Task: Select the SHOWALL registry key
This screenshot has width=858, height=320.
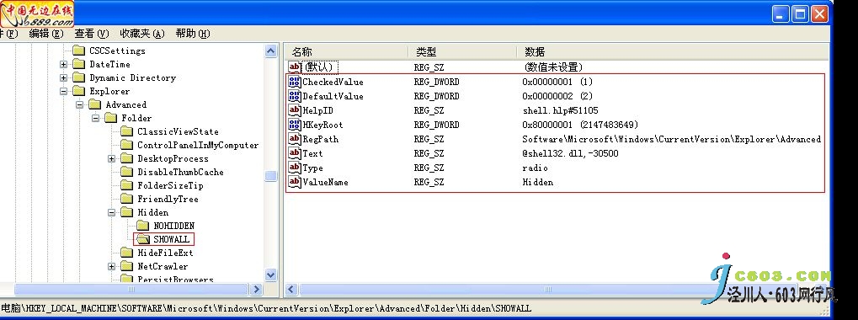Action: (171, 239)
